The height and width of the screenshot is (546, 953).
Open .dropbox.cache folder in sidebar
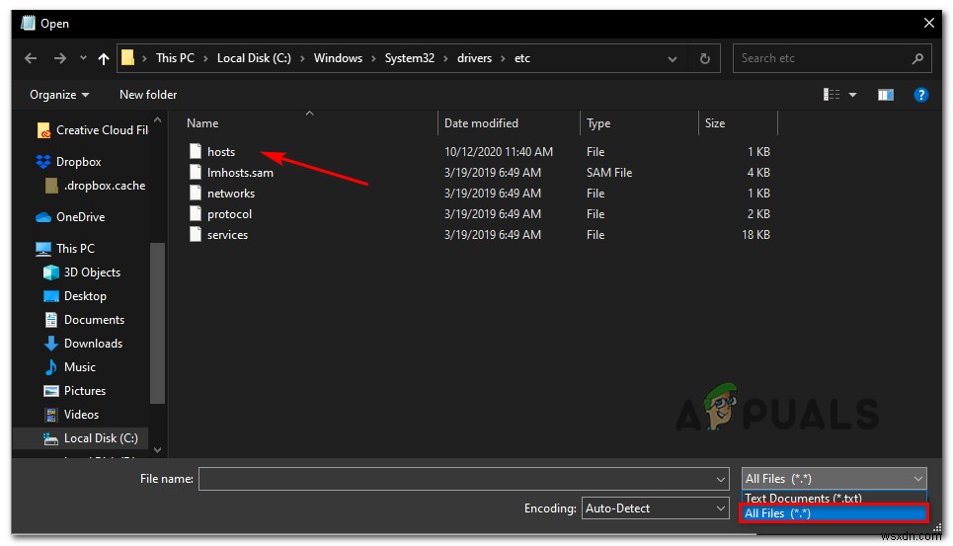coord(96,186)
